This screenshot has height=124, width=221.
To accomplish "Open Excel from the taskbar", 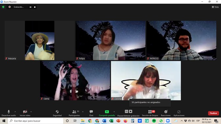I will coord(111,121).
